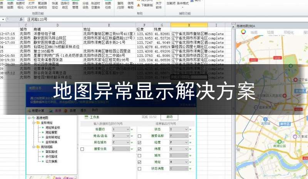This screenshot has height=179, width=308.
Task: Open the 所在城市 column dropdown
Action: pyautogui.click(x=127, y=142)
